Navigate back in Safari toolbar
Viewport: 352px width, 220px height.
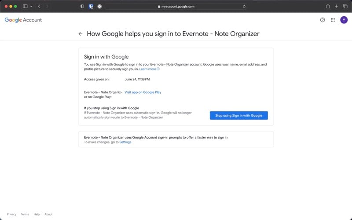click(x=39, y=6)
